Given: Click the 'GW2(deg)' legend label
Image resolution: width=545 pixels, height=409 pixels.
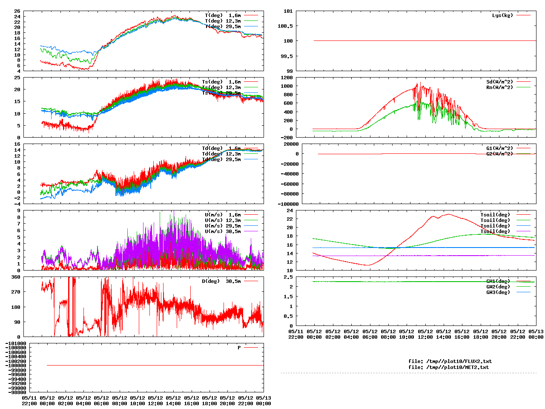Looking at the screenshot, I should click(x=498, y=287).
